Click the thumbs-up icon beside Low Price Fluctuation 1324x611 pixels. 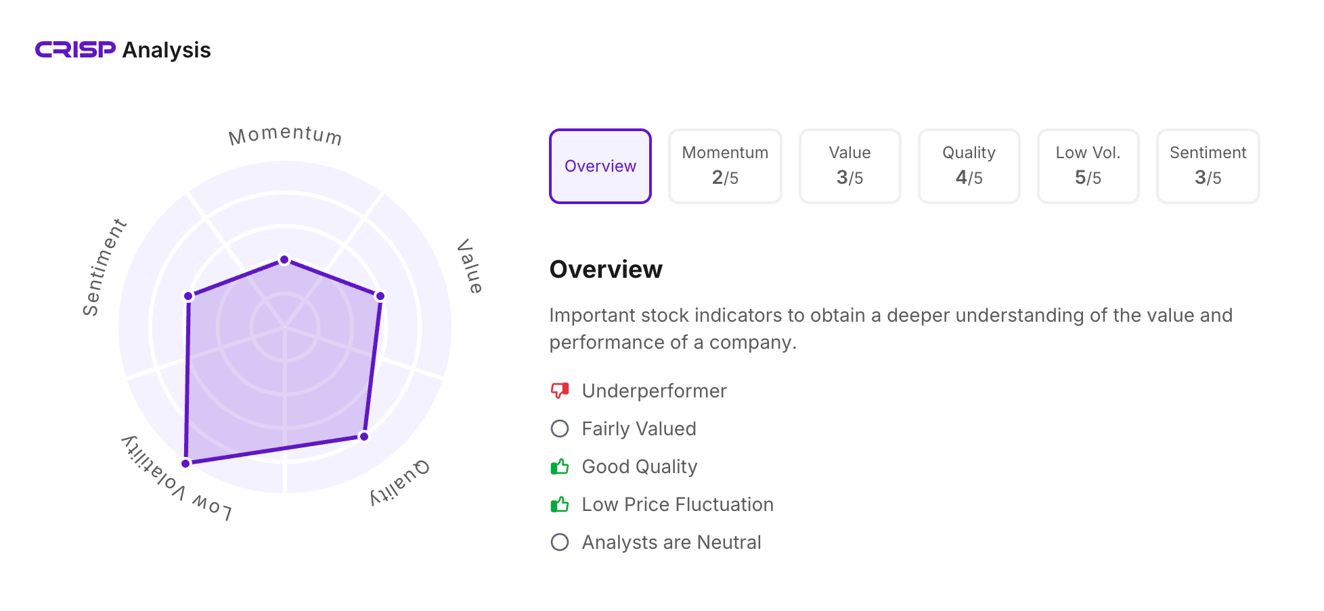tap(560, 504)
